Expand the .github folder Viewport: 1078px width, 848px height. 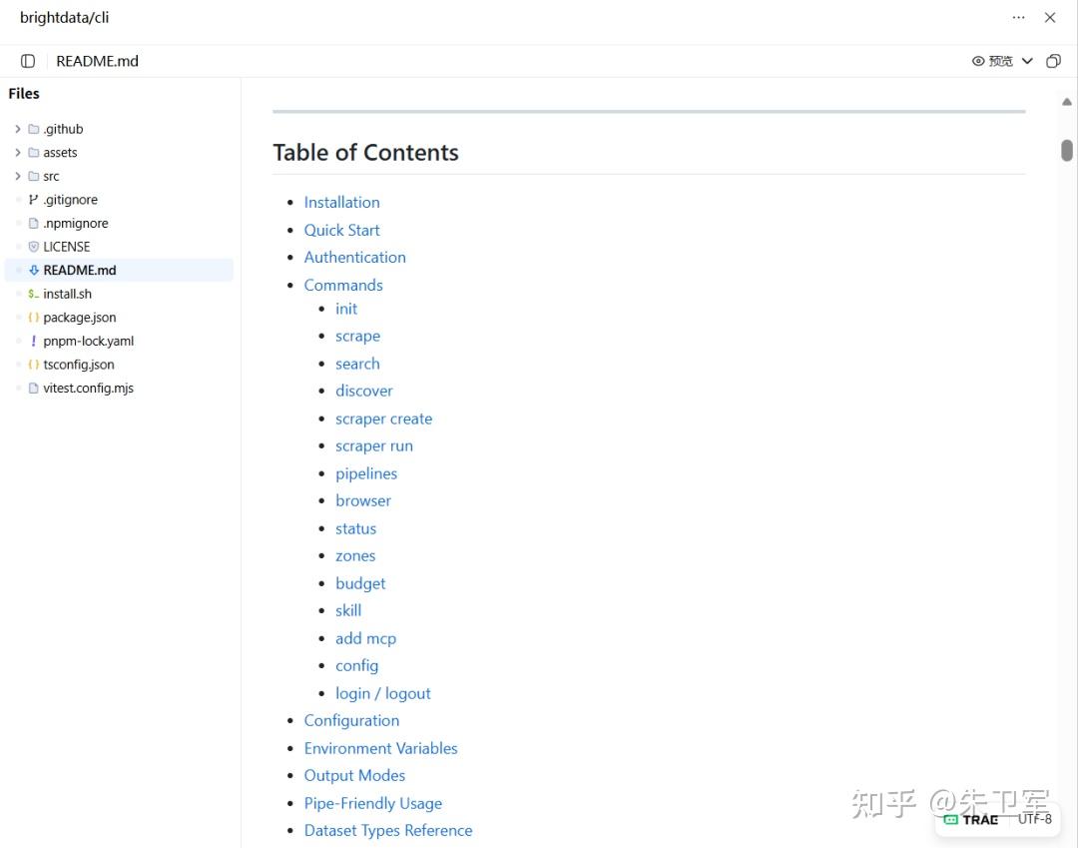click(18, 129)
